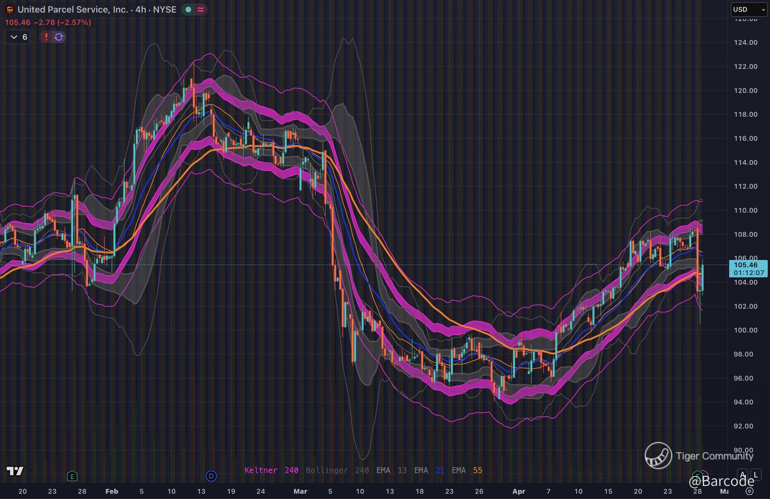Expand the collapsed 6 indicators legend
This screenshot has width=770, height=499.
[x=18, y=37]
